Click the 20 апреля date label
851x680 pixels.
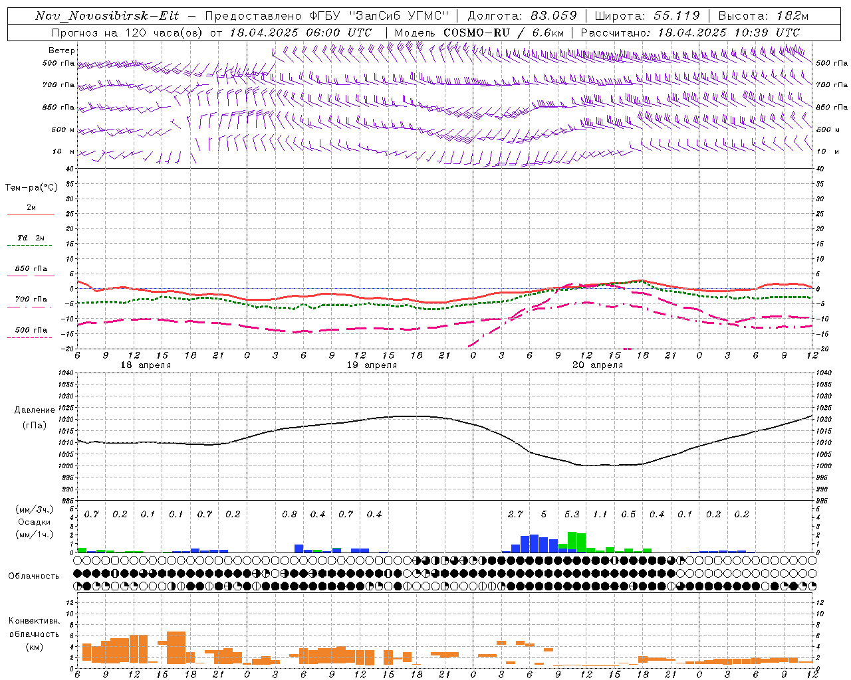tap(598, 365)
